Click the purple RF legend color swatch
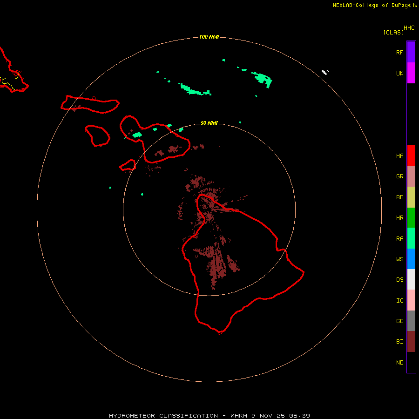Image resolution: width=419 pixels, height=419 pixels. click(411, 52)
